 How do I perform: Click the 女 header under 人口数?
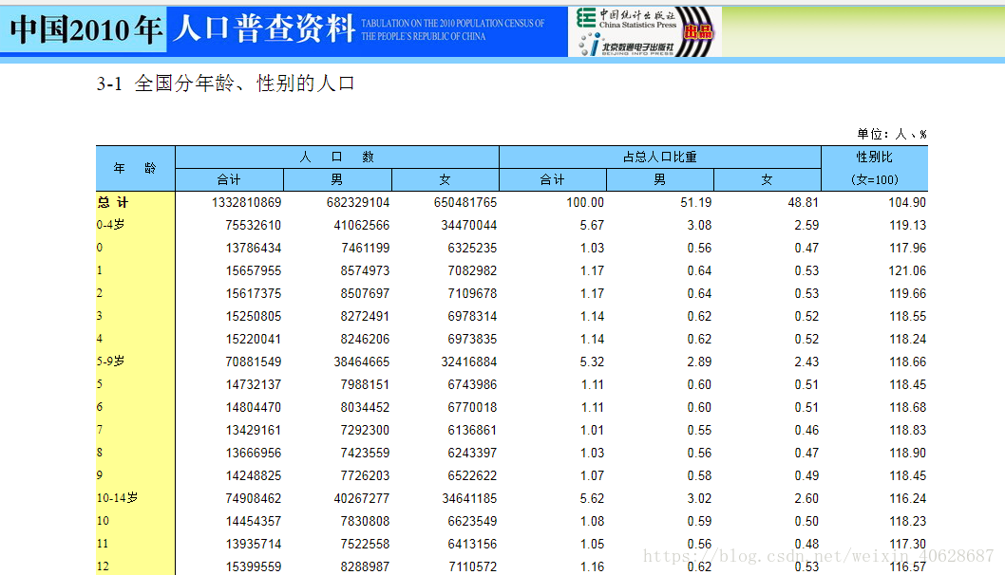coord(445,180)
